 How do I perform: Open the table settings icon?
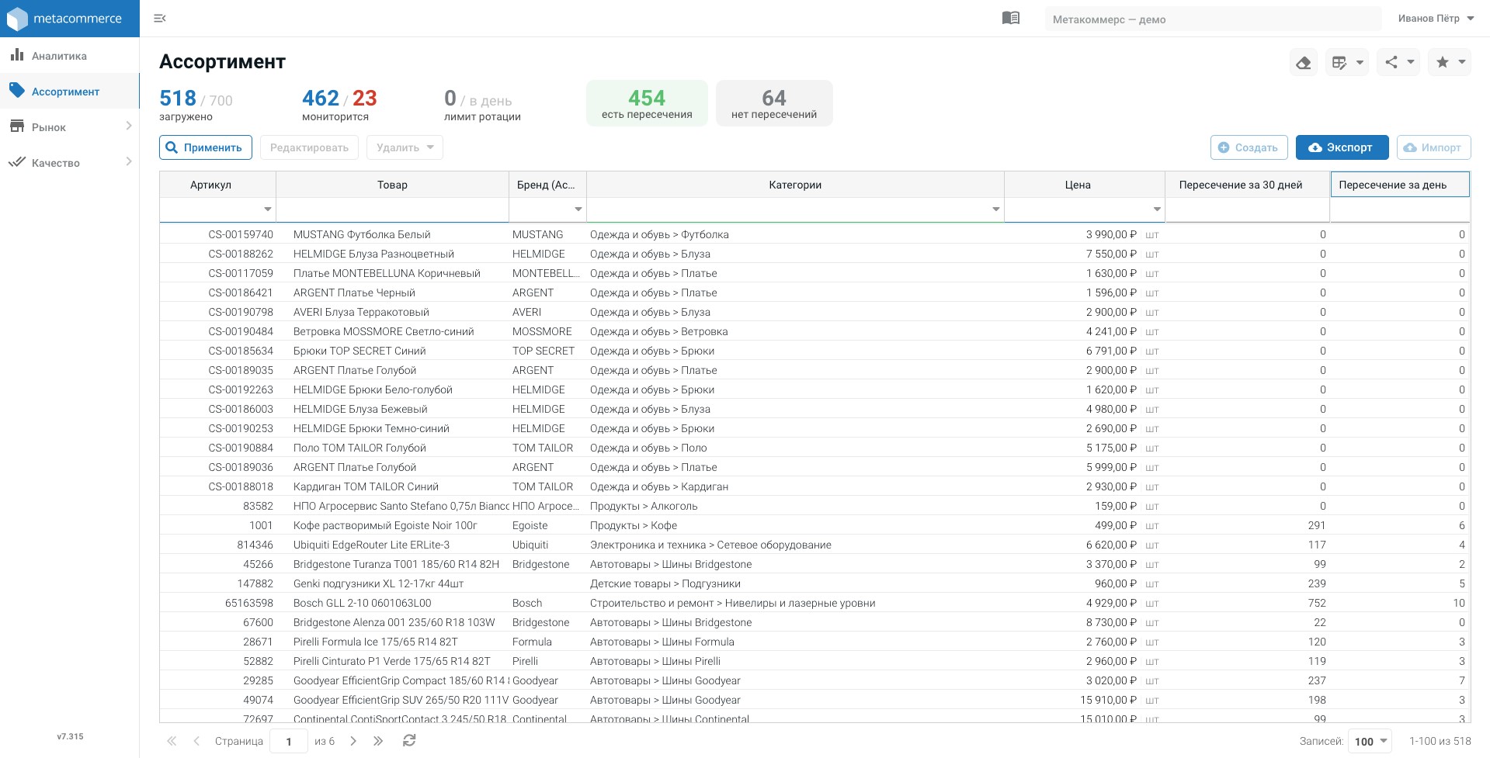click(x=1339, y=63)
